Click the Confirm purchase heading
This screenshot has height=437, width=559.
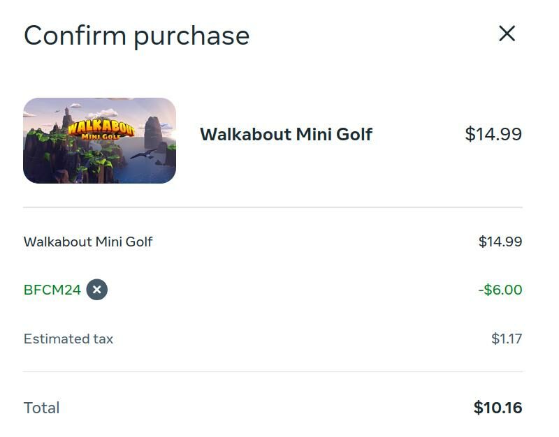click(x=136, y=35)
